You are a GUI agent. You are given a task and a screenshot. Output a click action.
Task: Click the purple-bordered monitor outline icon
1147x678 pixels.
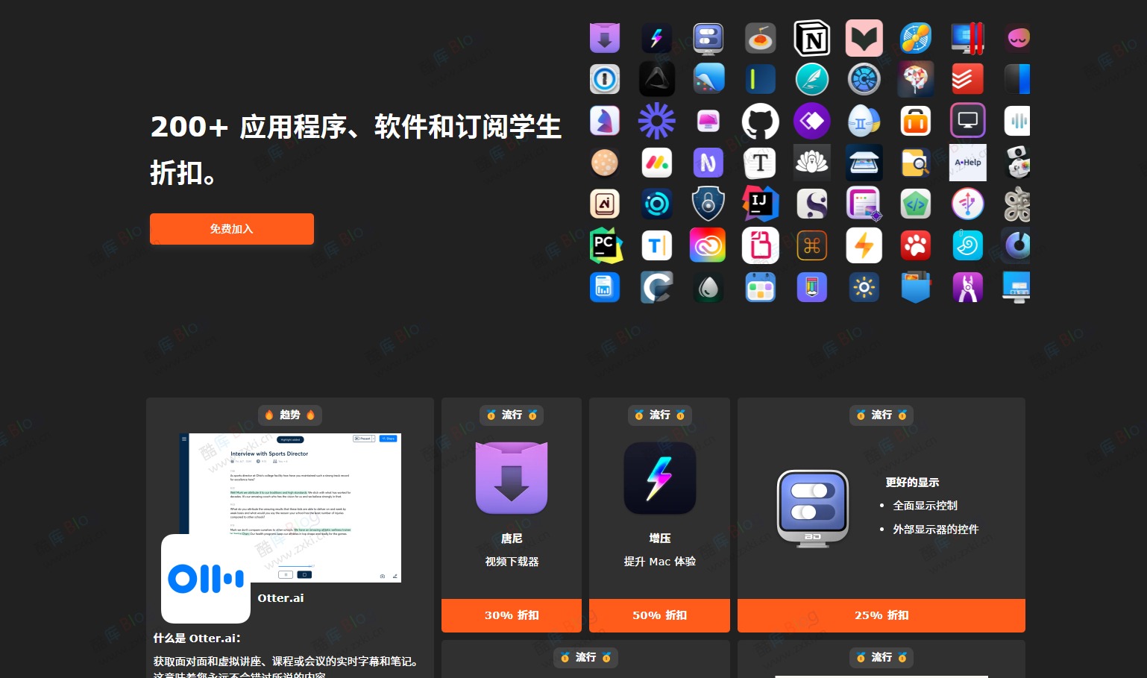coord(968,121)
